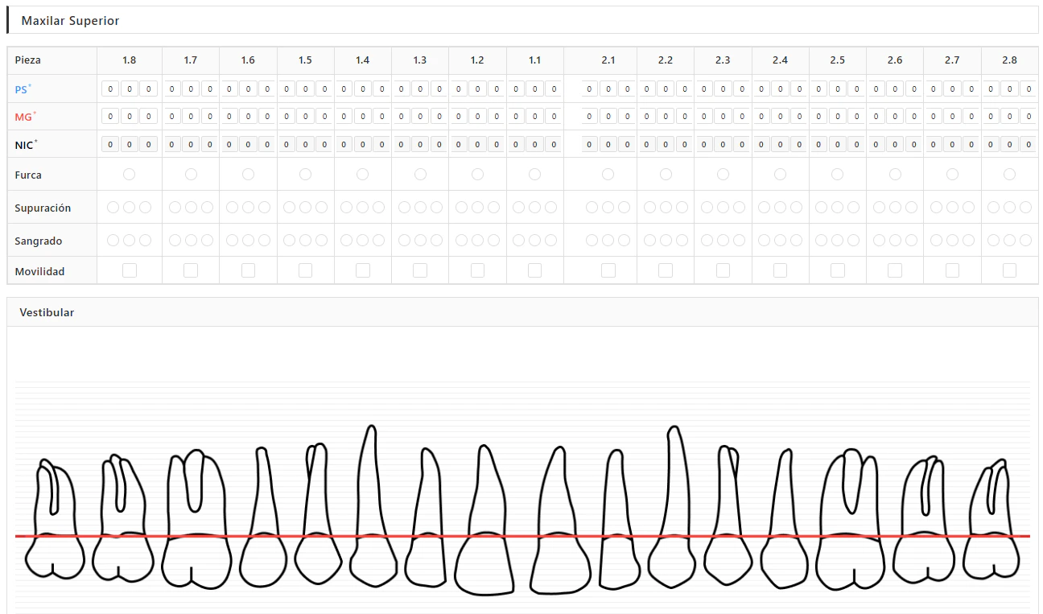Toggle middle Supuración circle for tooth 1.6

tap(248, 207)
